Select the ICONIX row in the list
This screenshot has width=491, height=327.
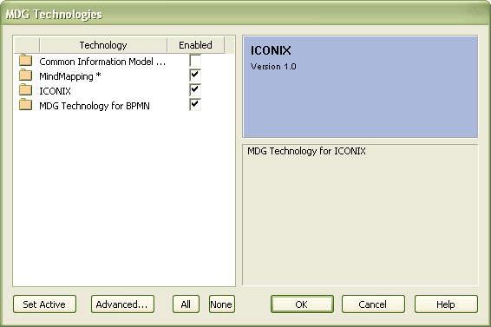[56, 91]
